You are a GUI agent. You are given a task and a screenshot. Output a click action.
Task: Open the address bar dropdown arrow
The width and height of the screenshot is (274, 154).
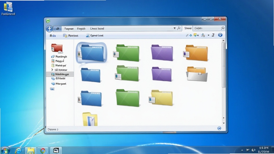pyautogui.click(x=174, y=28)
